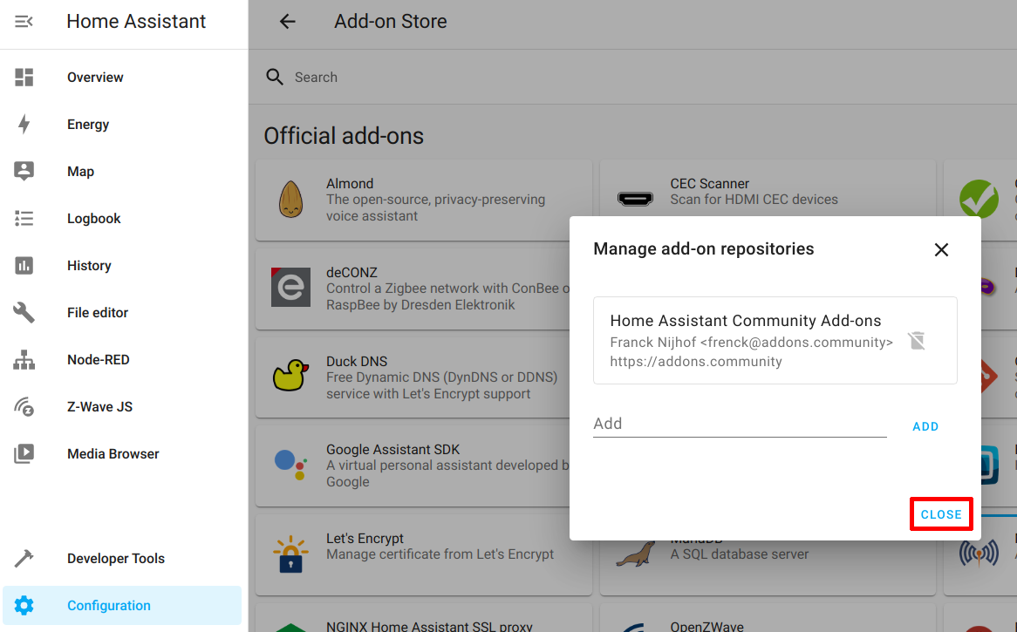Click the History chart icon
Screen dimensions: 1017x632
click(24, 265)
